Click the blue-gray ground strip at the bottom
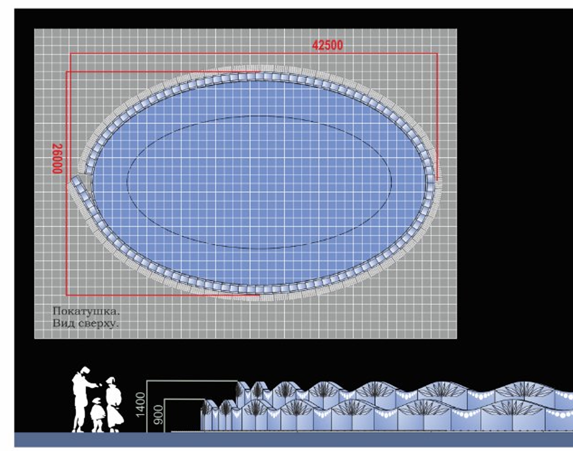 click(290, 440)
